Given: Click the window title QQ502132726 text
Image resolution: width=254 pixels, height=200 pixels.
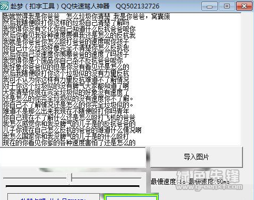Looking at the screenshot, I should [138, 6].
